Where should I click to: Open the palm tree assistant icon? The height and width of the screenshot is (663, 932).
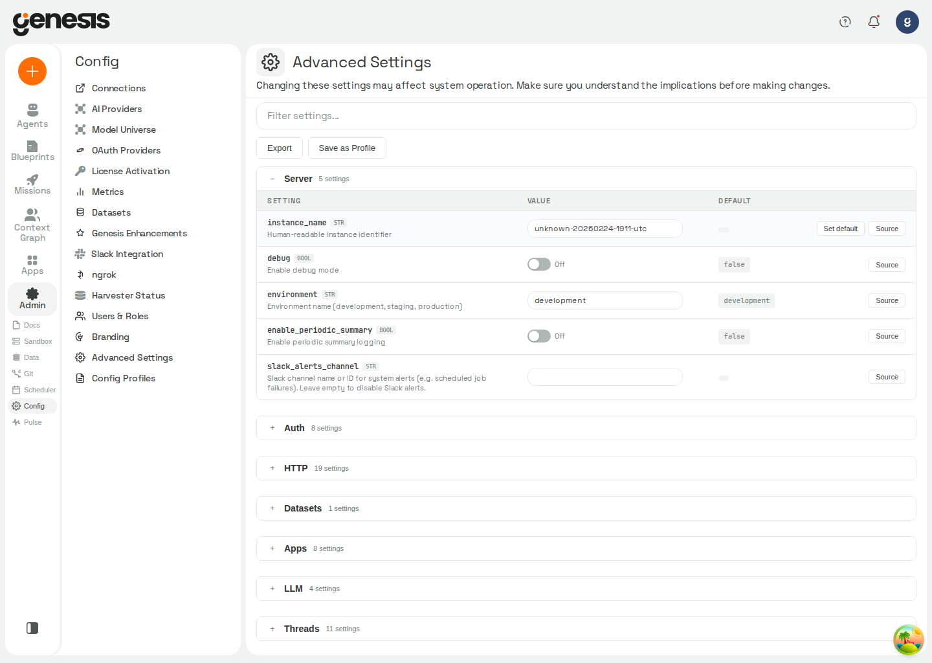[x=909, y=640]
